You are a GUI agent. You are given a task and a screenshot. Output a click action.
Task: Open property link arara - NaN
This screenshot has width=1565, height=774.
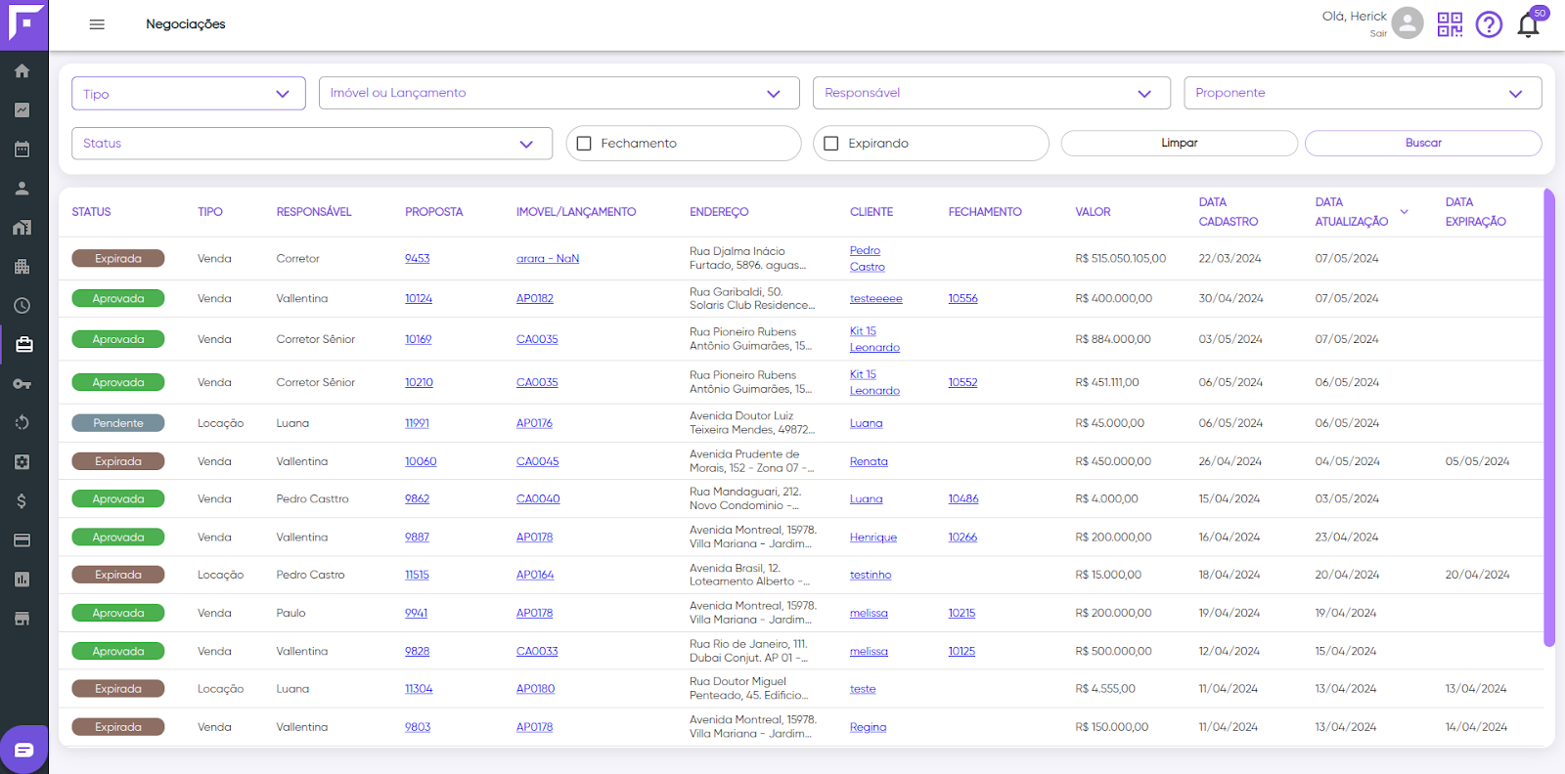pos(548,259)
